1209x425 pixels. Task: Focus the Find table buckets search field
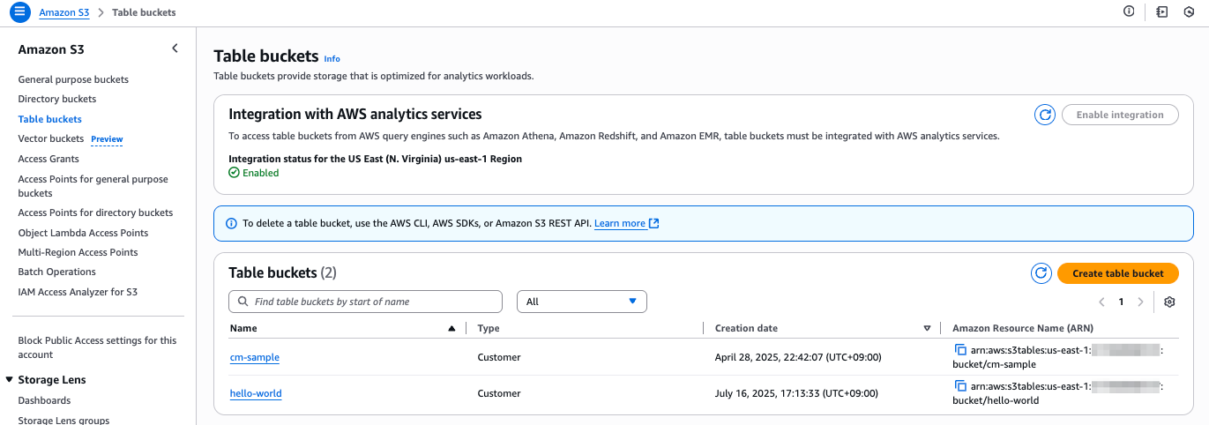(x=365, y=302)
